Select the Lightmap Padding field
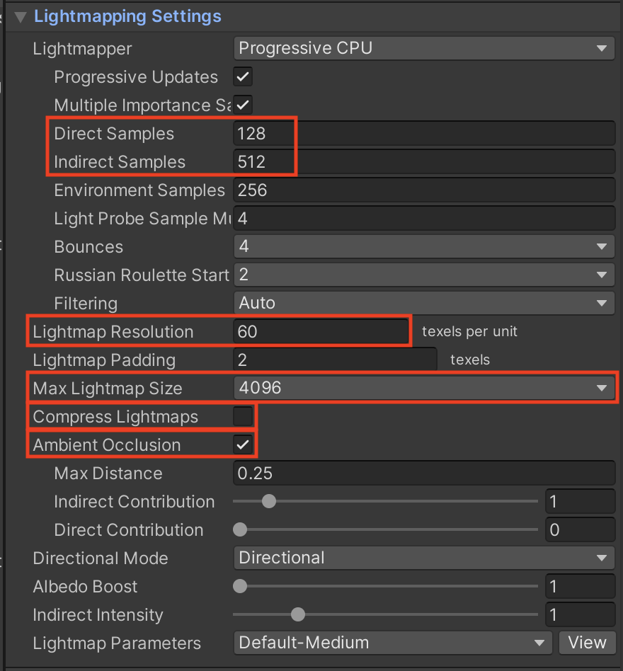 point(334,360)
